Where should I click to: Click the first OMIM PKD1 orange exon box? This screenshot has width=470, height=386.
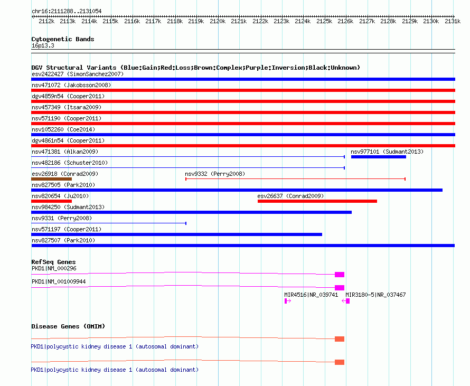click(340, 339)
